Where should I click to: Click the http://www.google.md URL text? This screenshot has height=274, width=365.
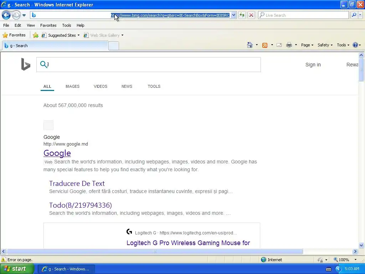(x=66, y=144)
